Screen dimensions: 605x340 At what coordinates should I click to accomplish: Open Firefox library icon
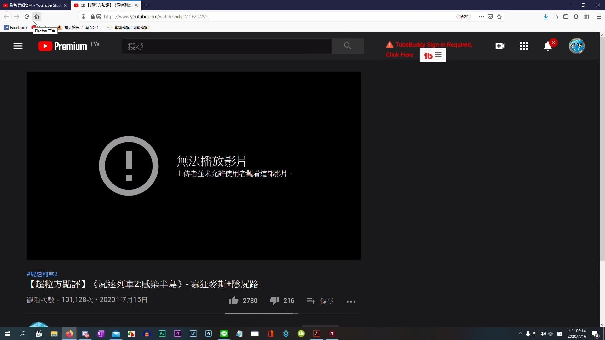556,17
